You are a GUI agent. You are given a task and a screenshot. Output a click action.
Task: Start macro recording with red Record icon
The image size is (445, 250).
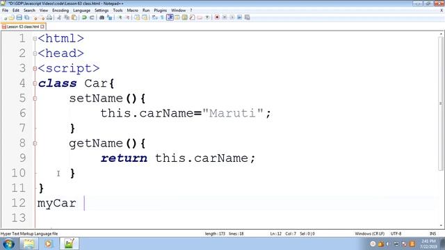[x=217, y=17]
